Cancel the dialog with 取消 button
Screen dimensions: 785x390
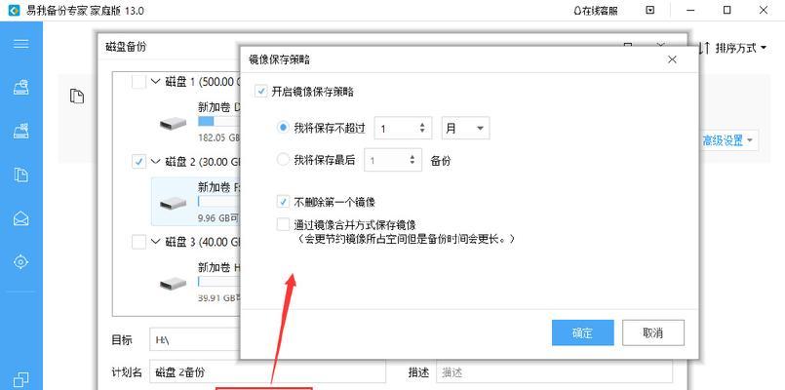click(x=652, y=332)
